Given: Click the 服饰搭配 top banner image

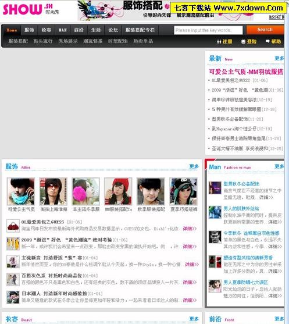Looking at the screenshot, I should pyautogui.click(x=165, y=10).
